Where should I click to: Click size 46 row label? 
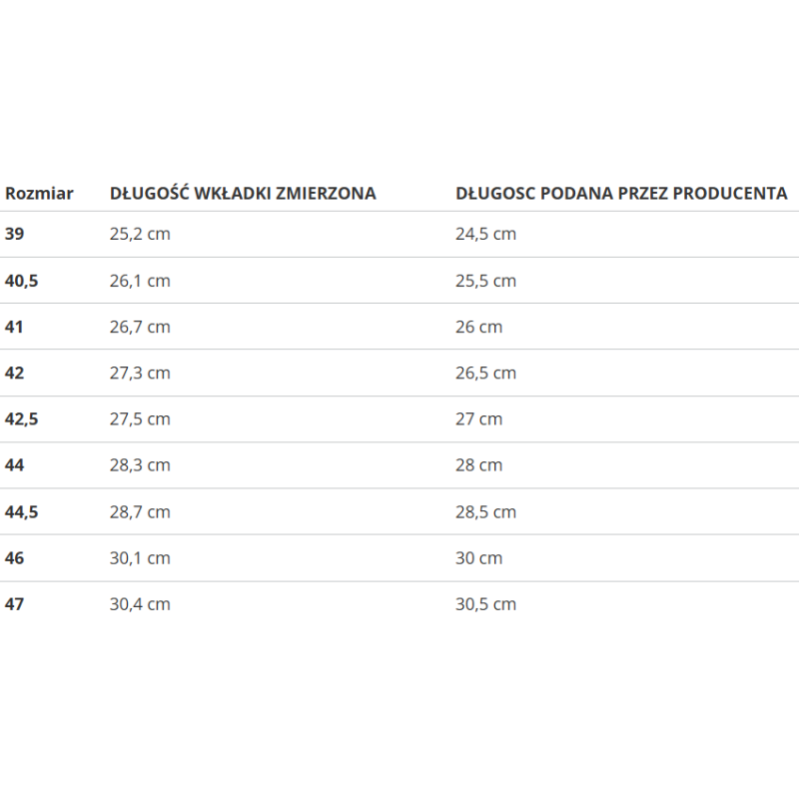tap(14, 558)
